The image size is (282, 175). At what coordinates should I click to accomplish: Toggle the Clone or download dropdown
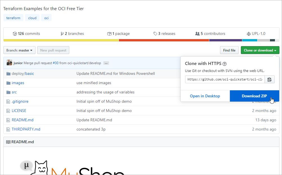(x=260, y=50)
